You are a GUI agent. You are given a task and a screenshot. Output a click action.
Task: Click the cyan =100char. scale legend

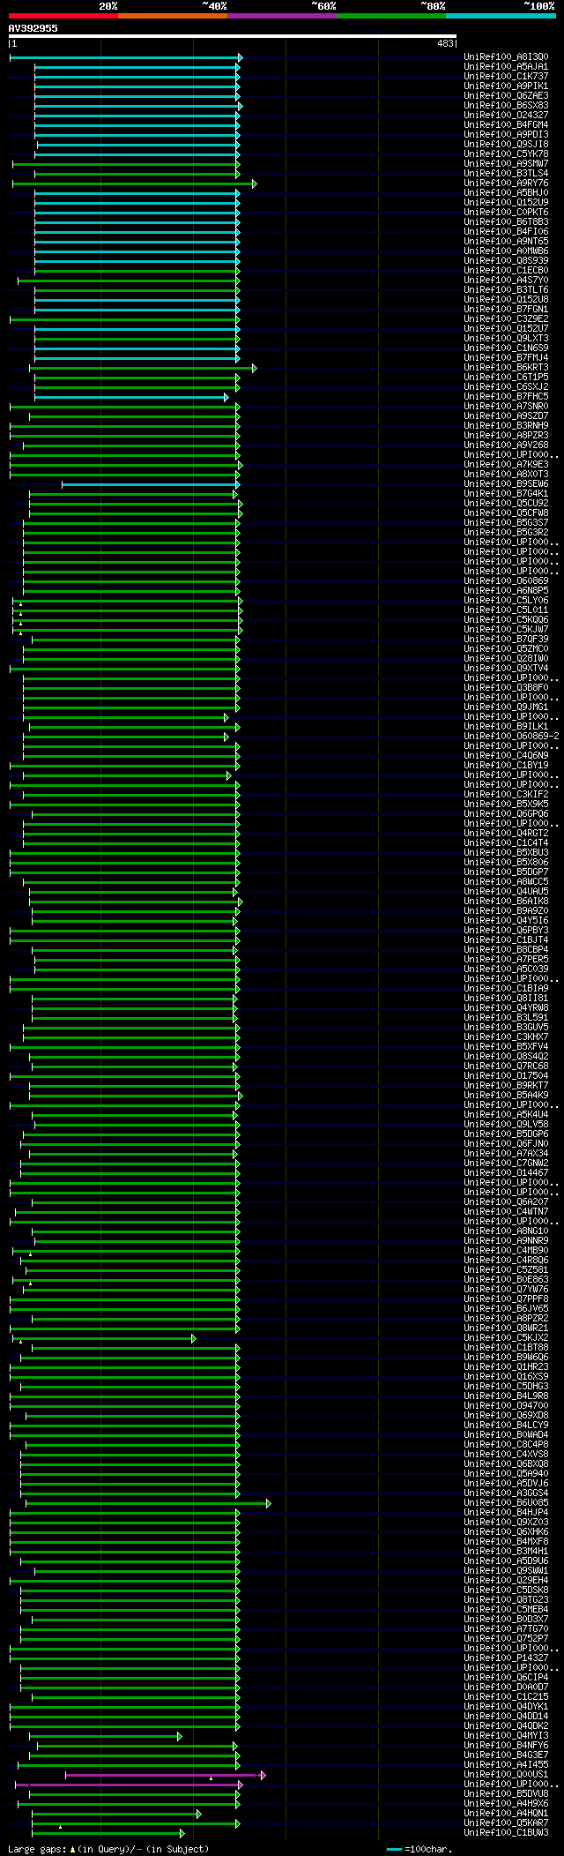(x=418, y=1849)
